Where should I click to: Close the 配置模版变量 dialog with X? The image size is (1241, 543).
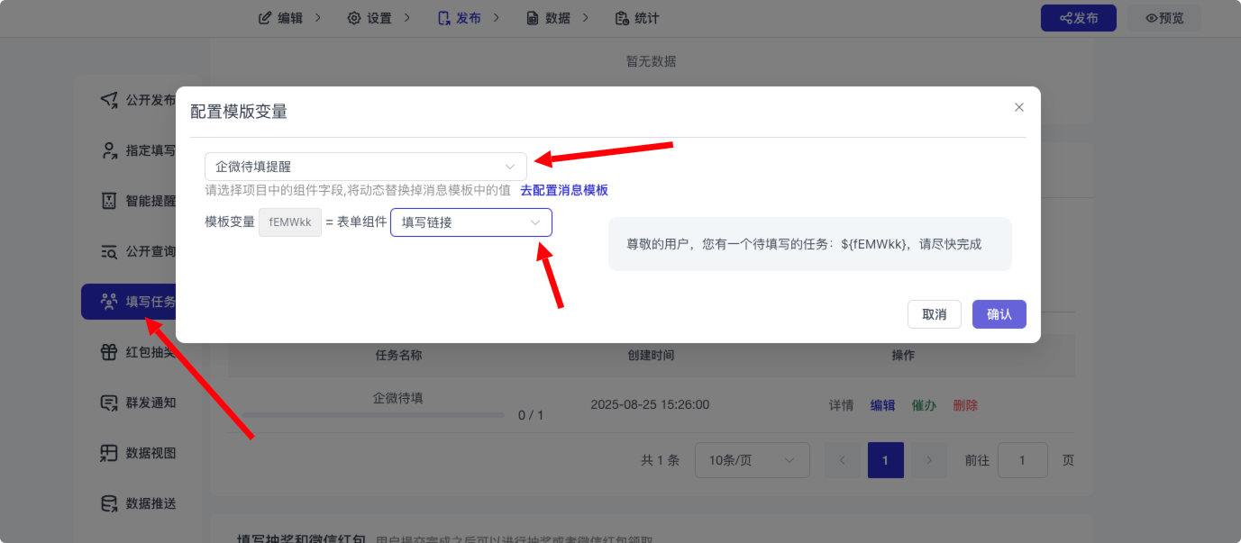1019,107
